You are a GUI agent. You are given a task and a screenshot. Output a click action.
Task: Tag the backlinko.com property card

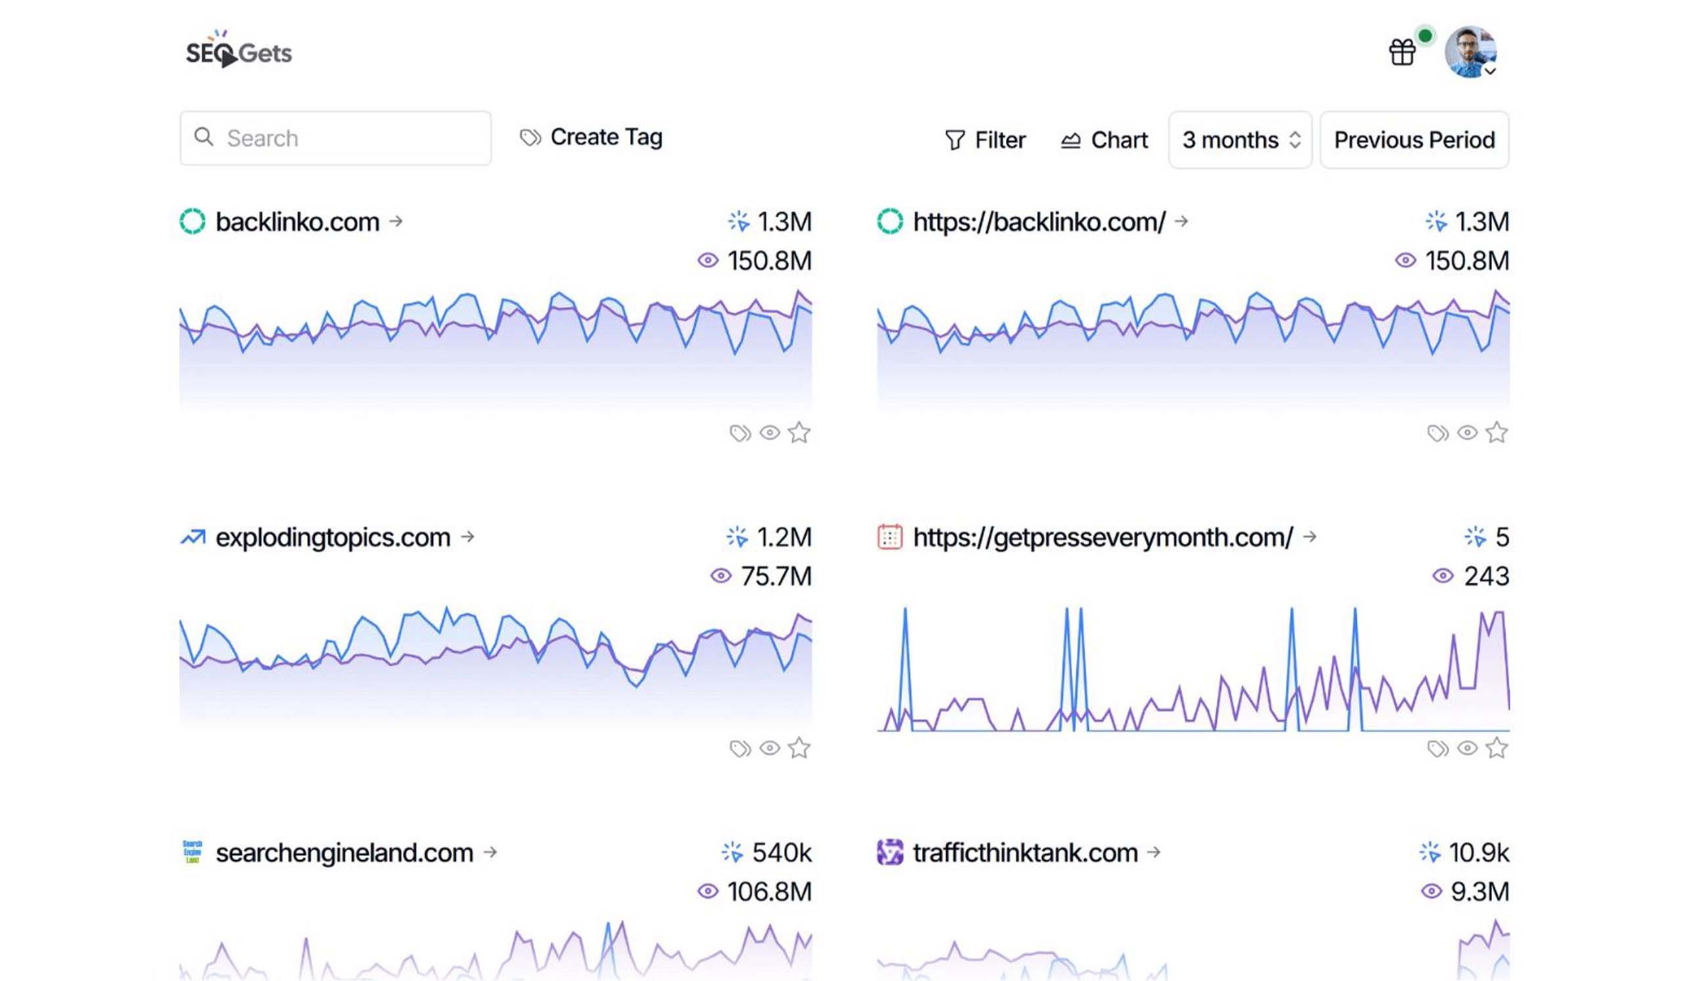point(740,433)
